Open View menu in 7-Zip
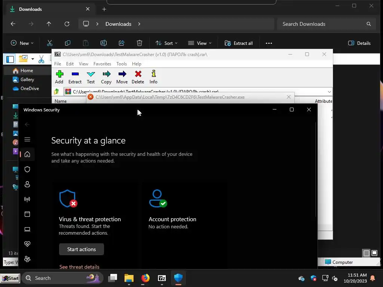Screen dimensions: 383x287 pyautogui.click(x=83, y=64)
